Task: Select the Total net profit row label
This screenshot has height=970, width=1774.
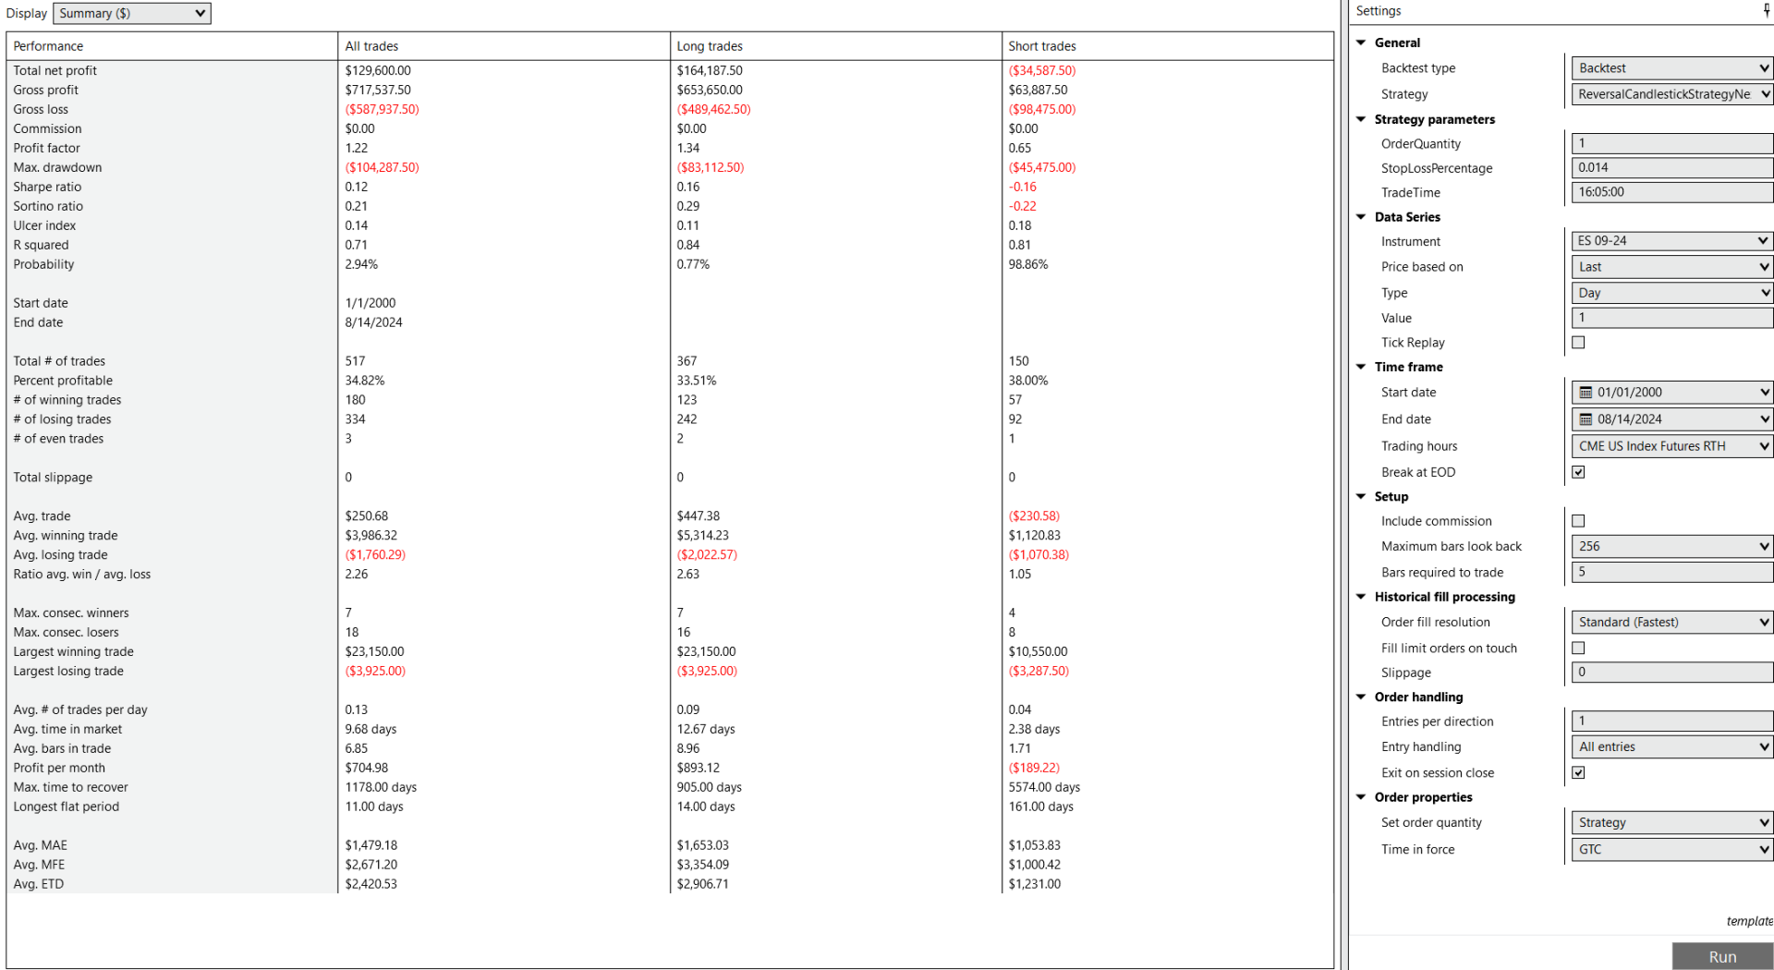Action: coord(55,71)
